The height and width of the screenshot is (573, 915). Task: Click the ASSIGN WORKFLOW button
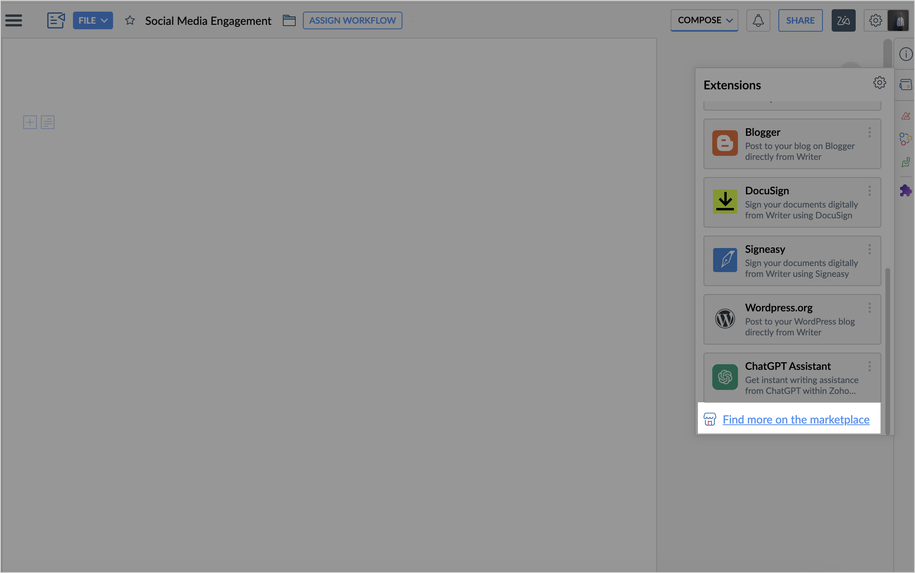click(353, 20)
